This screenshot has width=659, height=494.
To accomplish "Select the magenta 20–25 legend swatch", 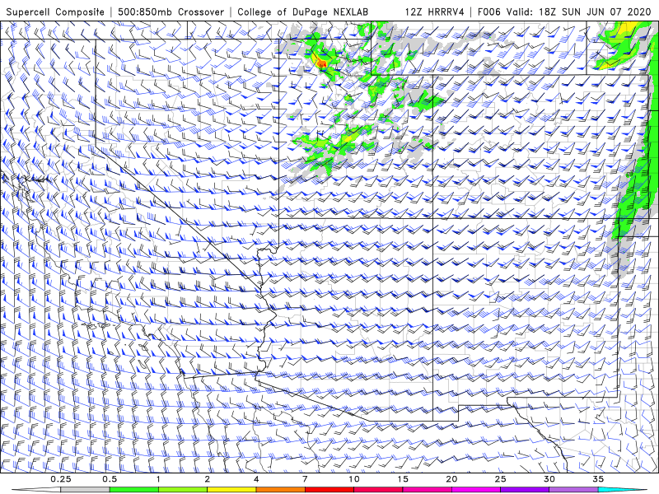I will pos(476,490).
